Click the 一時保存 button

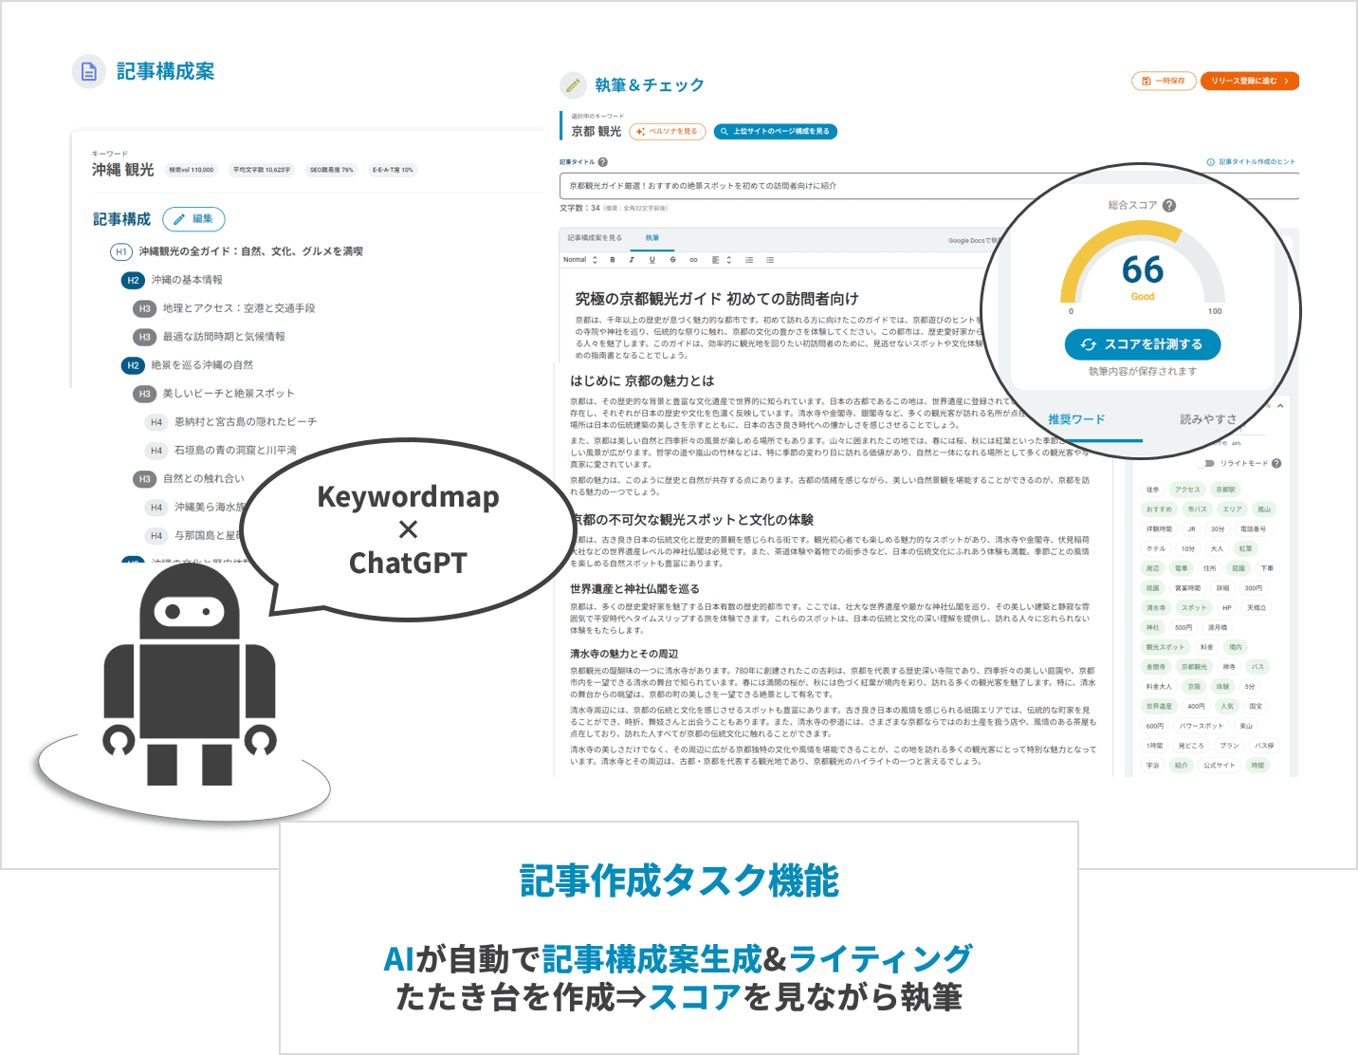point(1164,82)
